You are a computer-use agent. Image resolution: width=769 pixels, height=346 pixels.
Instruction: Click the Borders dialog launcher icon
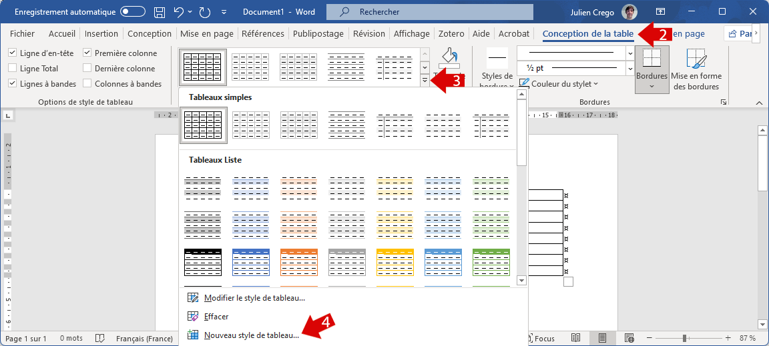724,103
